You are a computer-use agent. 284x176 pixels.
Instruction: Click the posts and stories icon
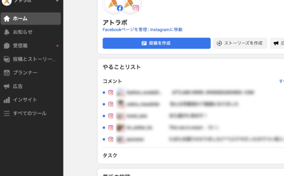pos(7,59)
